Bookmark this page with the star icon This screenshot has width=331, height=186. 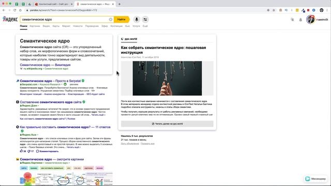click(274, 10)
